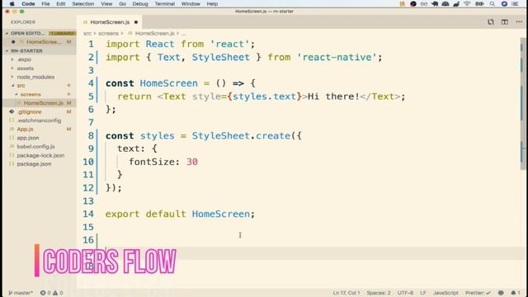Click the 'Hi there!' text on line 5

[x=333, y=97]
